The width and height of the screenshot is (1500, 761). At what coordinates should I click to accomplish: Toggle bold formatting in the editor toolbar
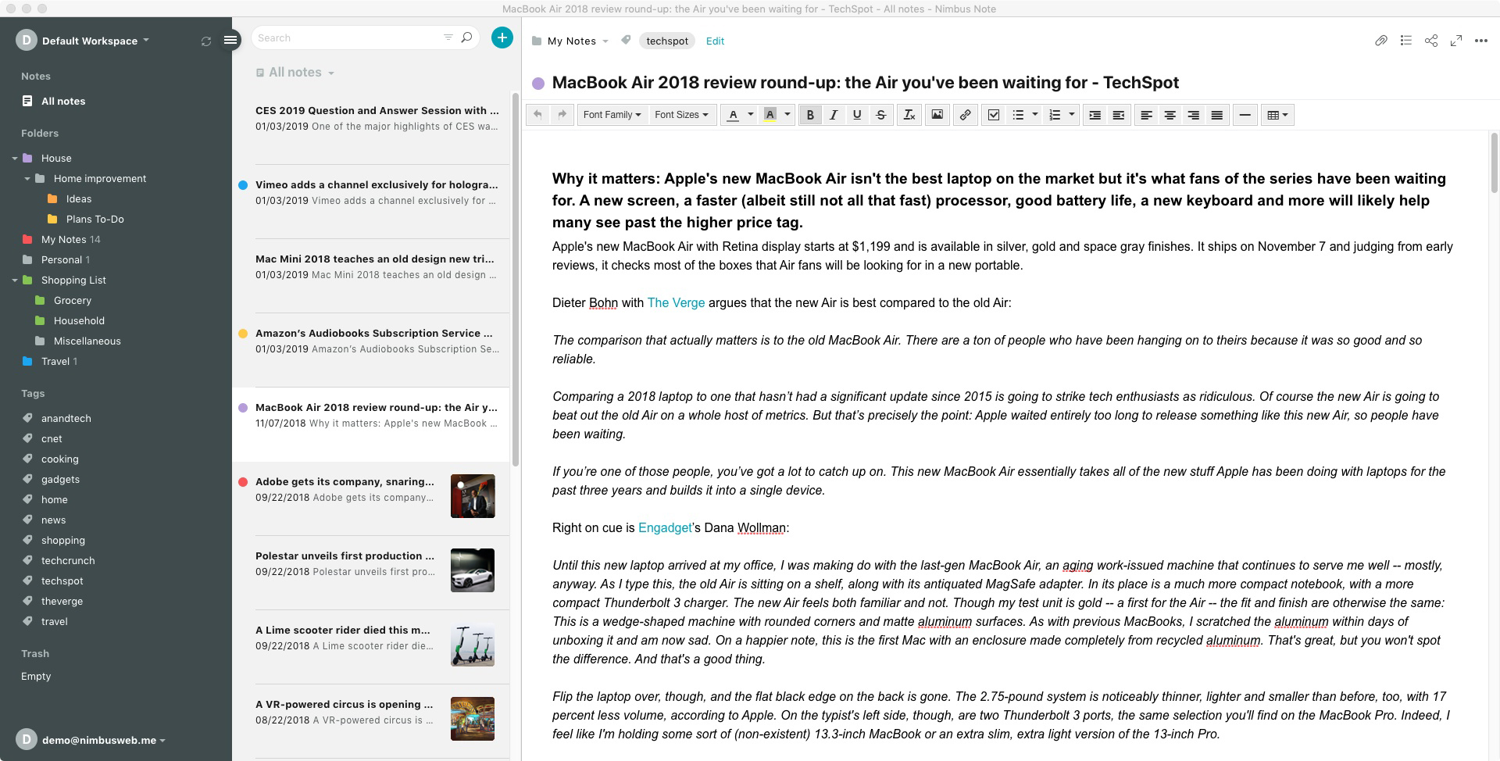[810, 115]
